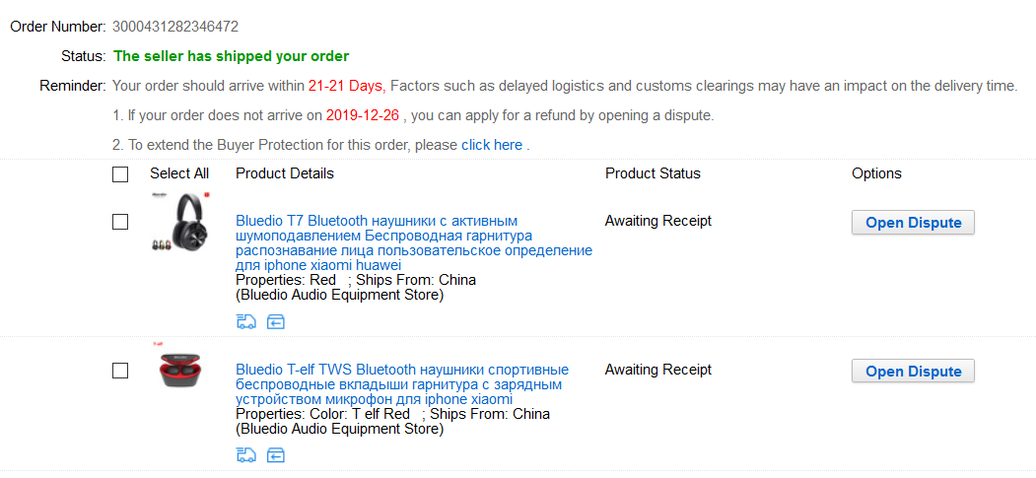Click the order number 3000431282346472

point(174,27)
